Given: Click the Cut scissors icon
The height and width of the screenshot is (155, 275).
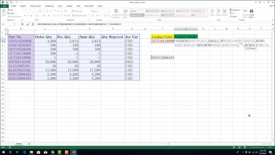Looking at the screenshot, I should (9, 10).
